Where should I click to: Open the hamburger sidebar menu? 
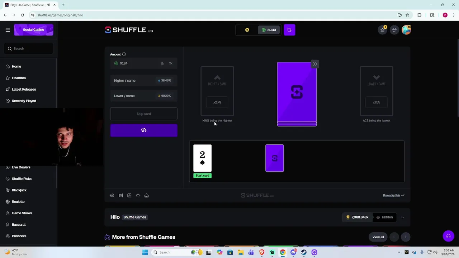[8, 30]
